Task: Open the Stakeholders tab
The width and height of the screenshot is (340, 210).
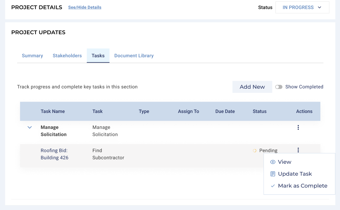Action: click(67, 56)
